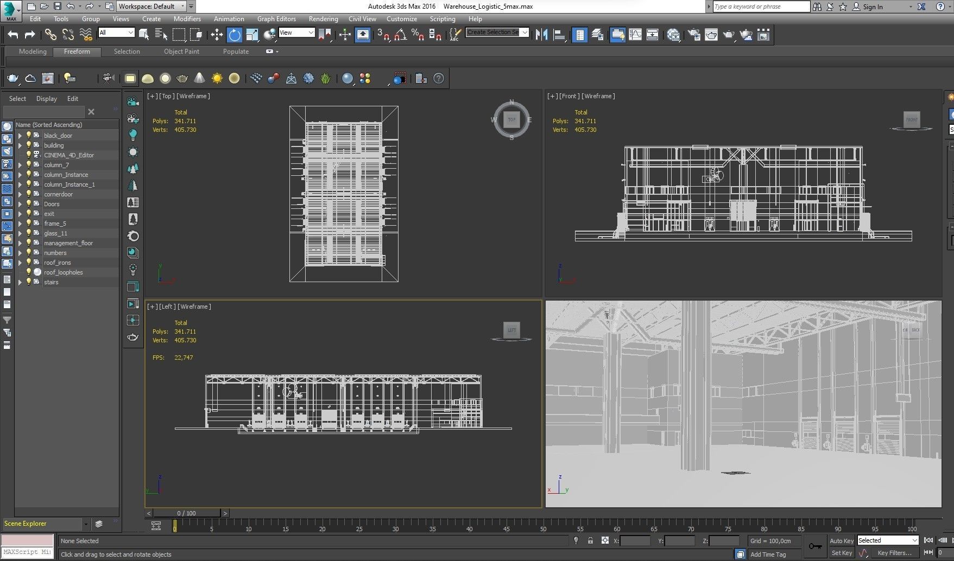The width and height of the screenshot is (954, 561).
Task: Open the selection filter All dropdown
Action: 116,33
